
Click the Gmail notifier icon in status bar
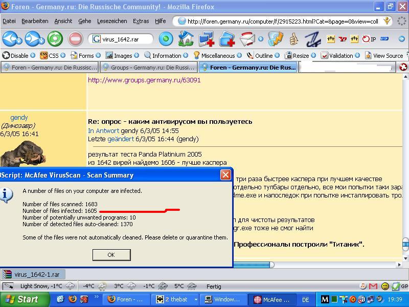373,287
